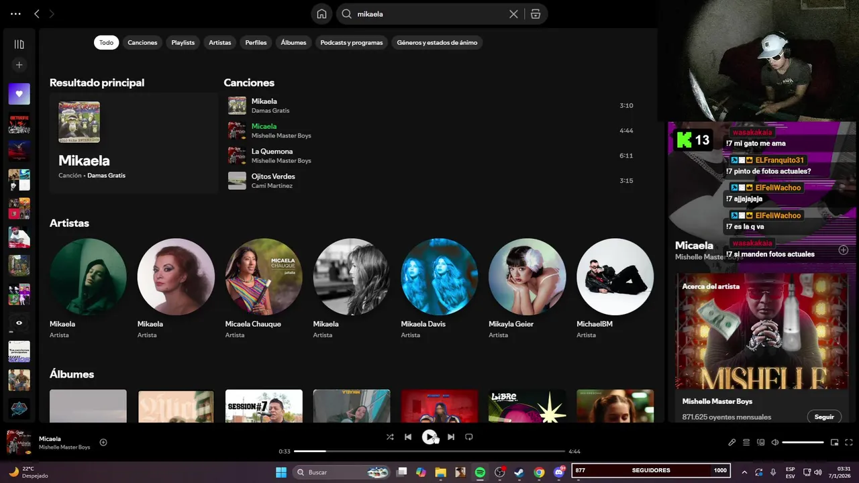Mute the volume using the speaker icon

click(775, 443)
